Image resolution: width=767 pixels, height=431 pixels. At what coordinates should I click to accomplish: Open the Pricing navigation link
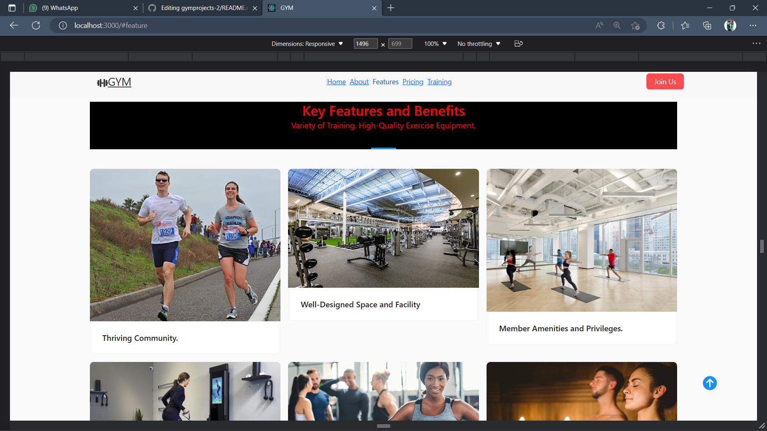413,81
